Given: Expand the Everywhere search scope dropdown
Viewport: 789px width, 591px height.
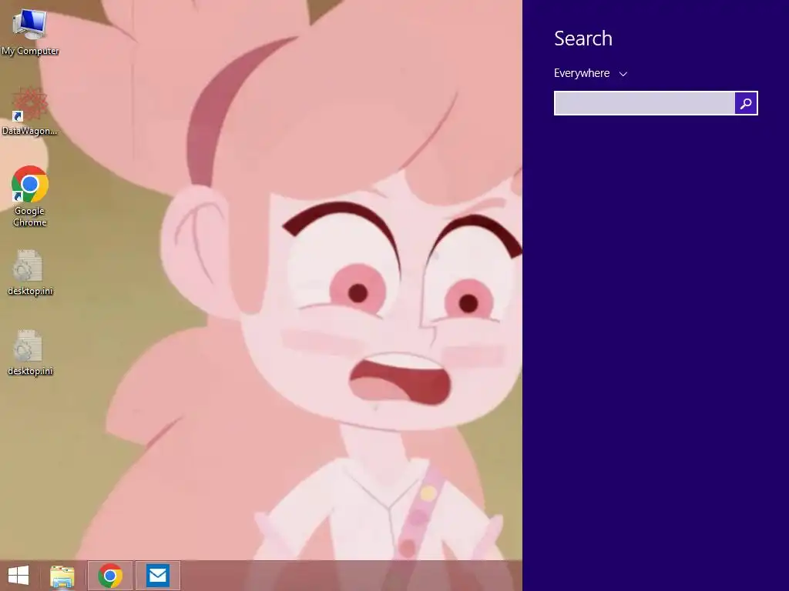Looking at the screenshot, I should click(x=590, y=73).
